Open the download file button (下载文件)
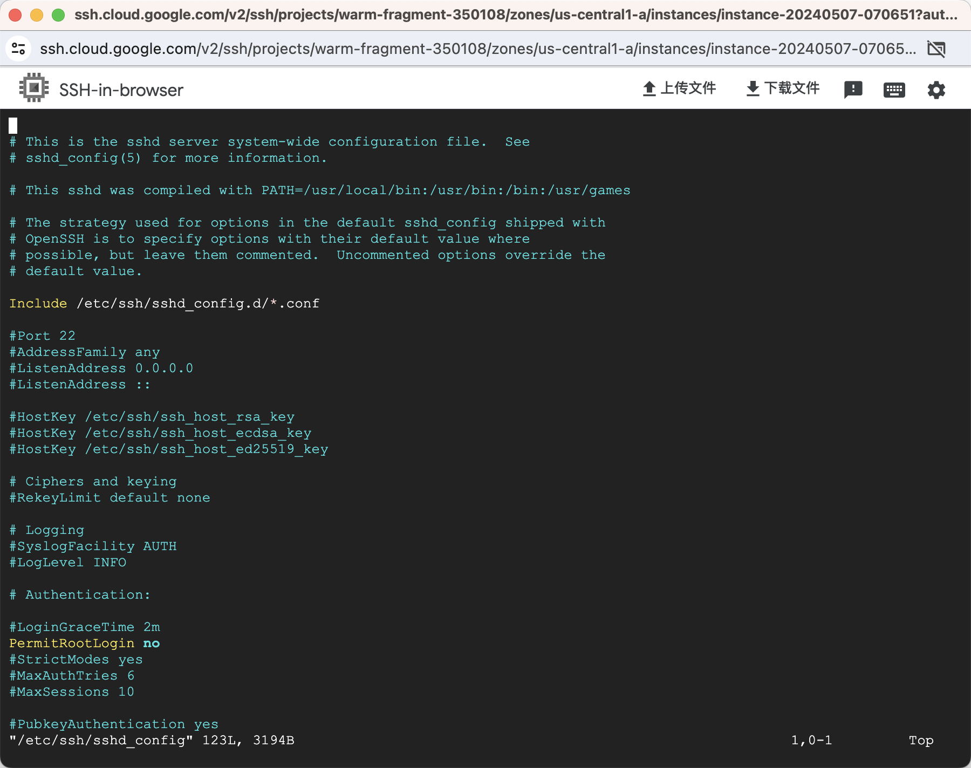 pyautogui.click(x=783, y=88)
